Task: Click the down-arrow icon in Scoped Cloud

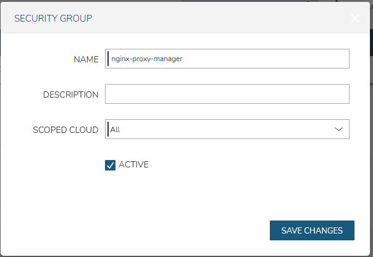Action: click(x=338, y=129)
